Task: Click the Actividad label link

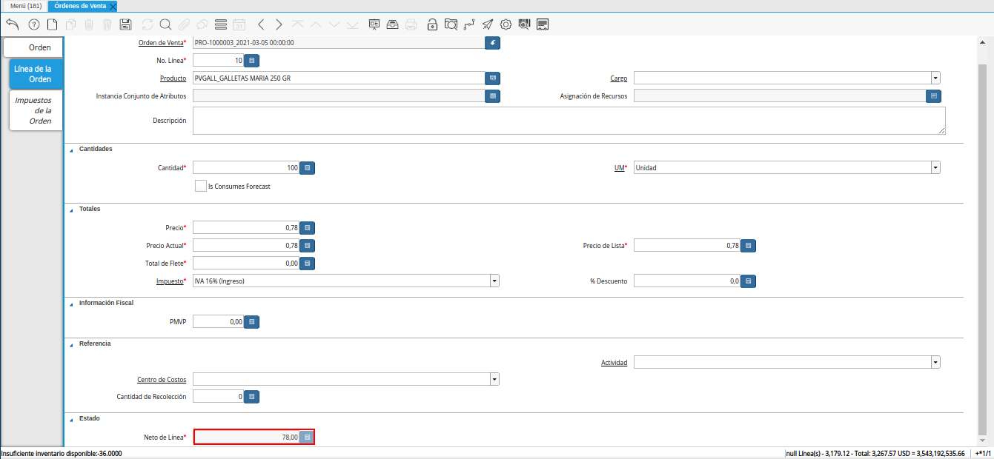Action: point(614,363)
